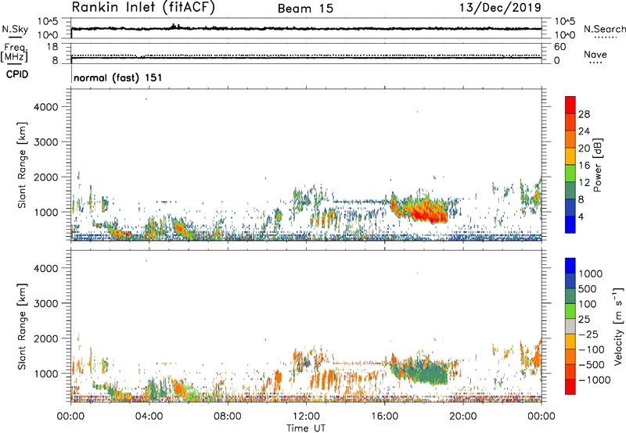
Task: Click the '12:00' time axis tick label
Action: point(306,417)
